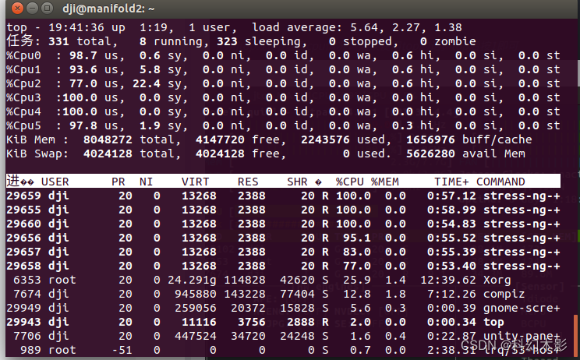The width and height of the screenshot is (580, 360).
Task: Click the RES column header
Action: (248, 182)
